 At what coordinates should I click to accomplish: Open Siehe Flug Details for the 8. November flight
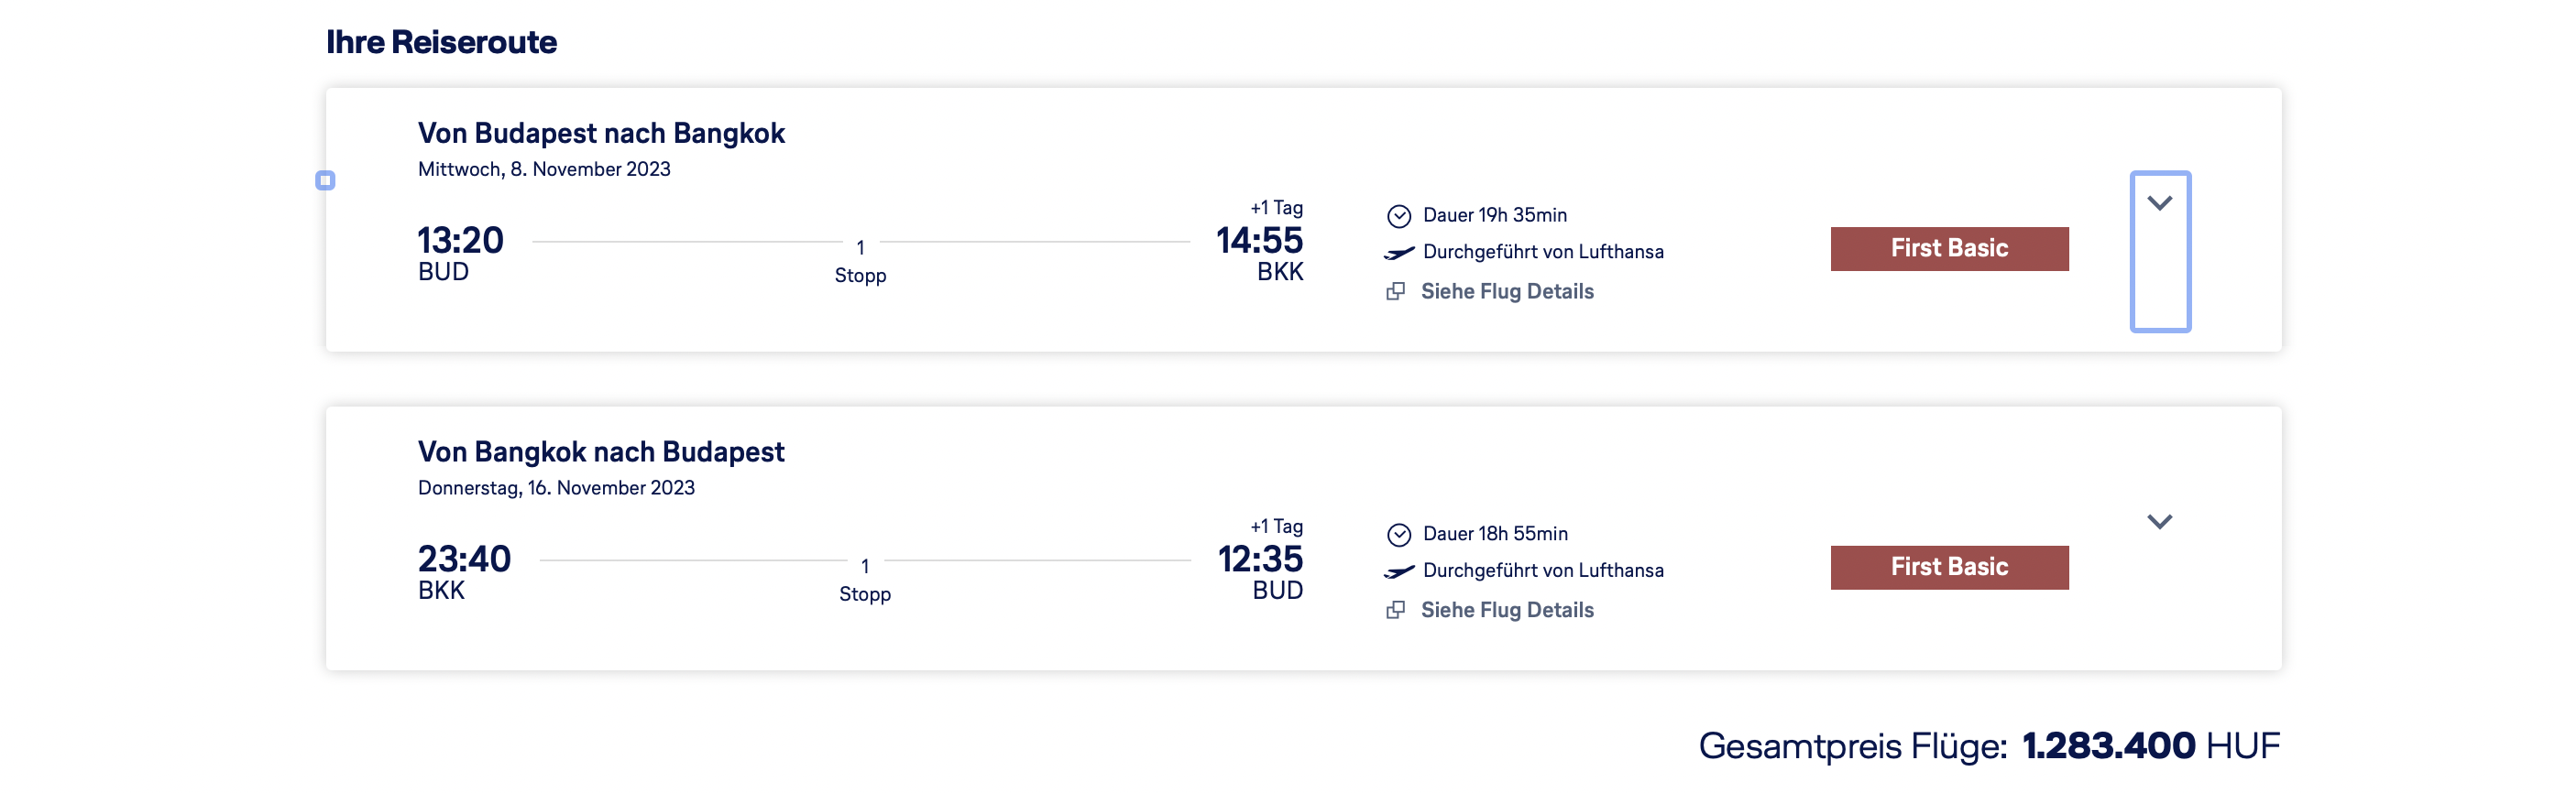(1507, 291)
